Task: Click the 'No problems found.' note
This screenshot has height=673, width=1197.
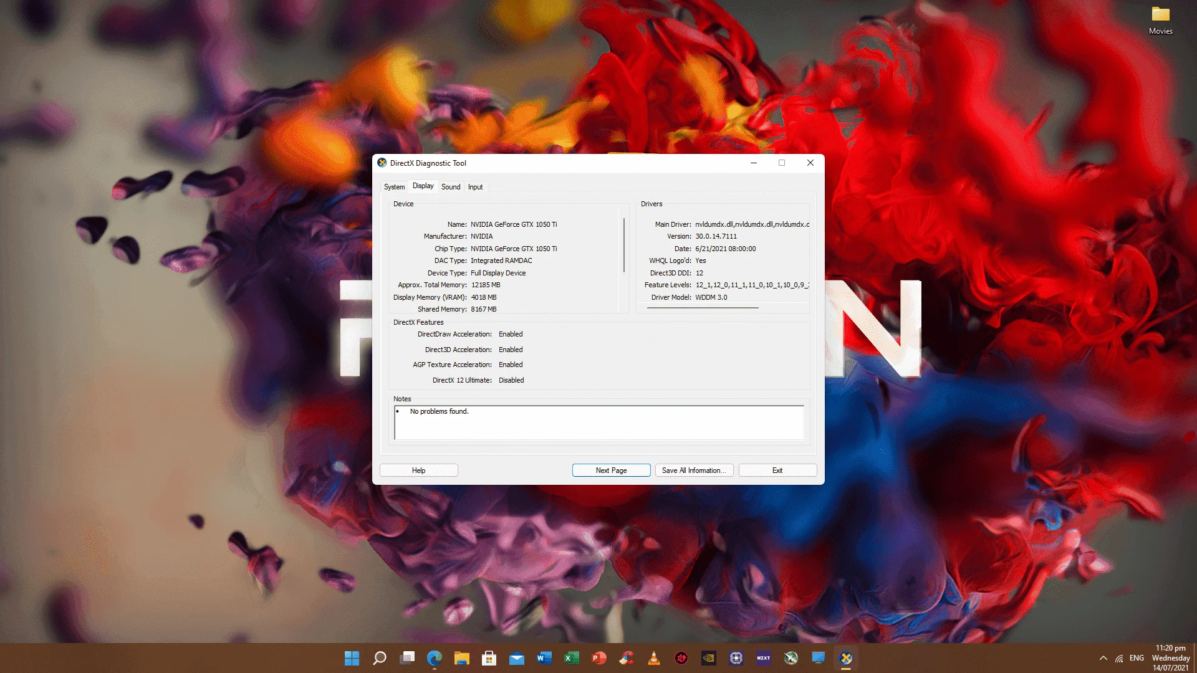Action: (440, 411)
